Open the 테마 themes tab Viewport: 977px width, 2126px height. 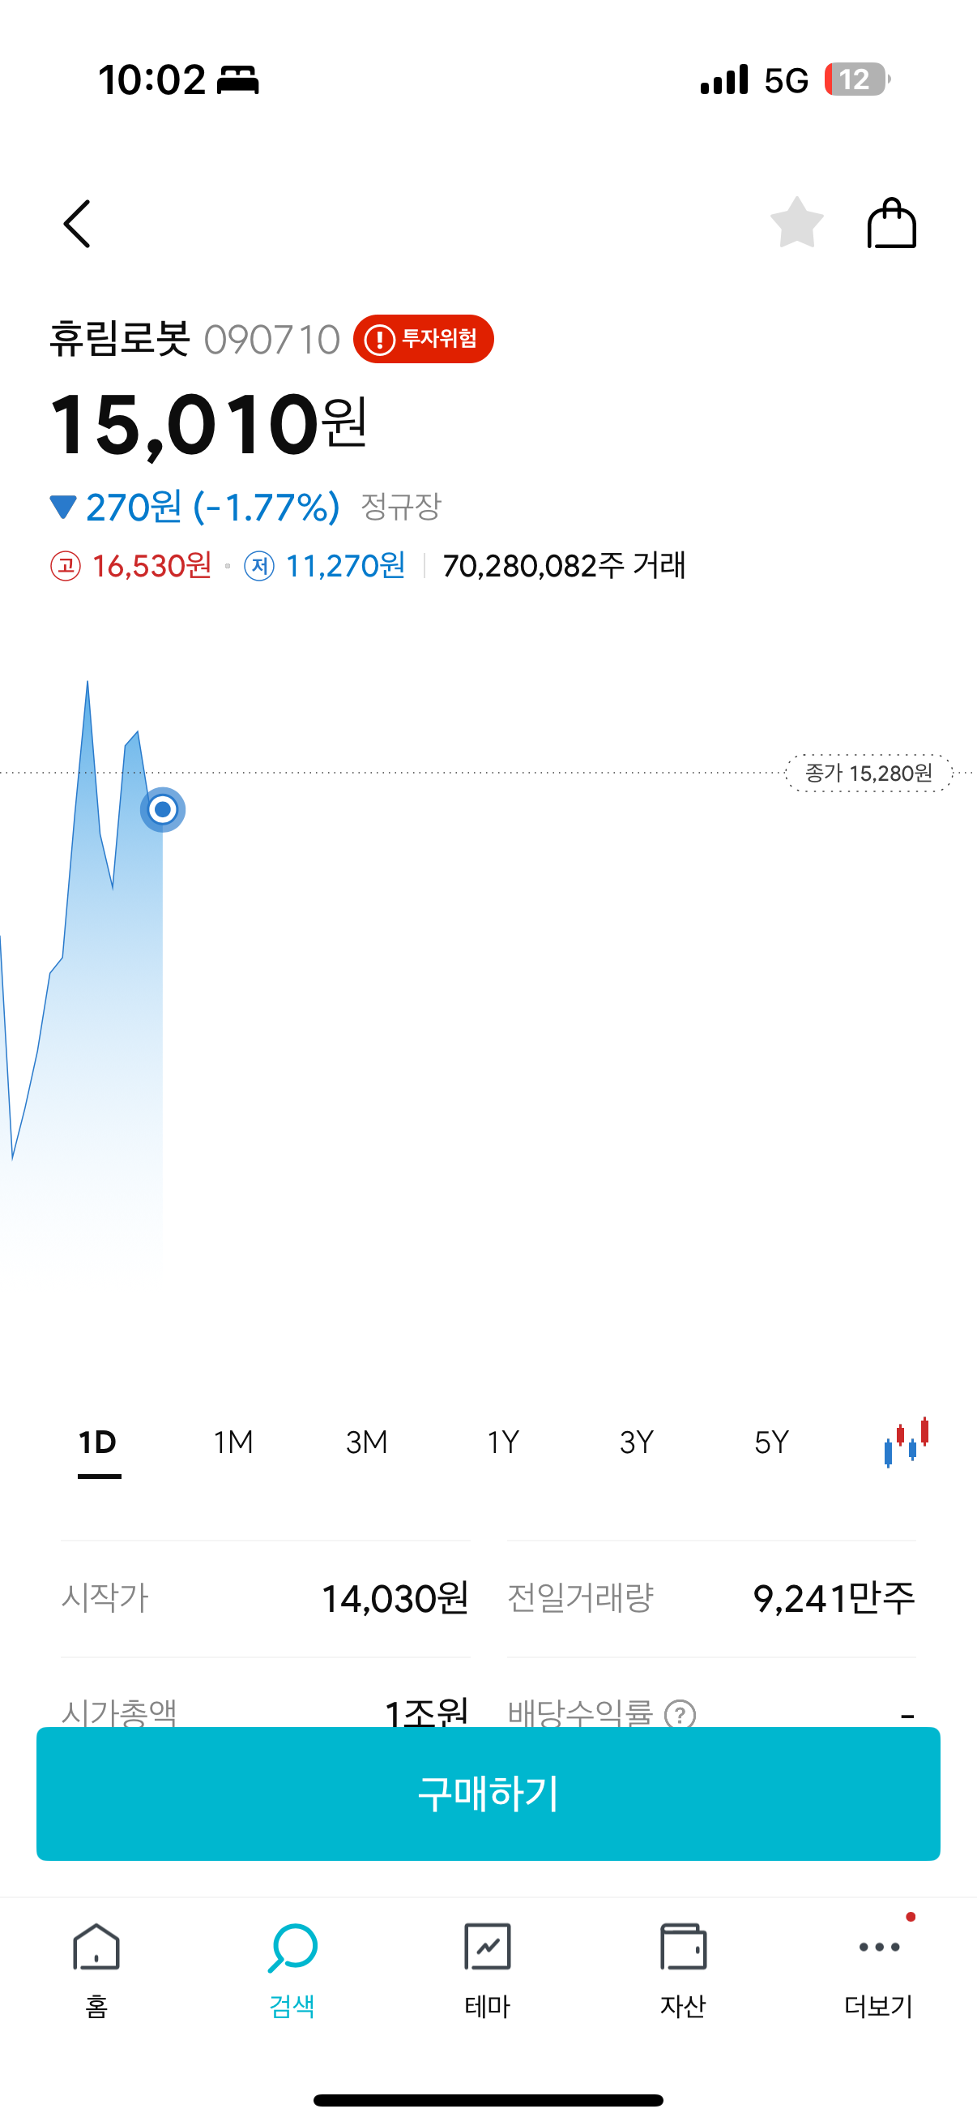[488, 1969]
